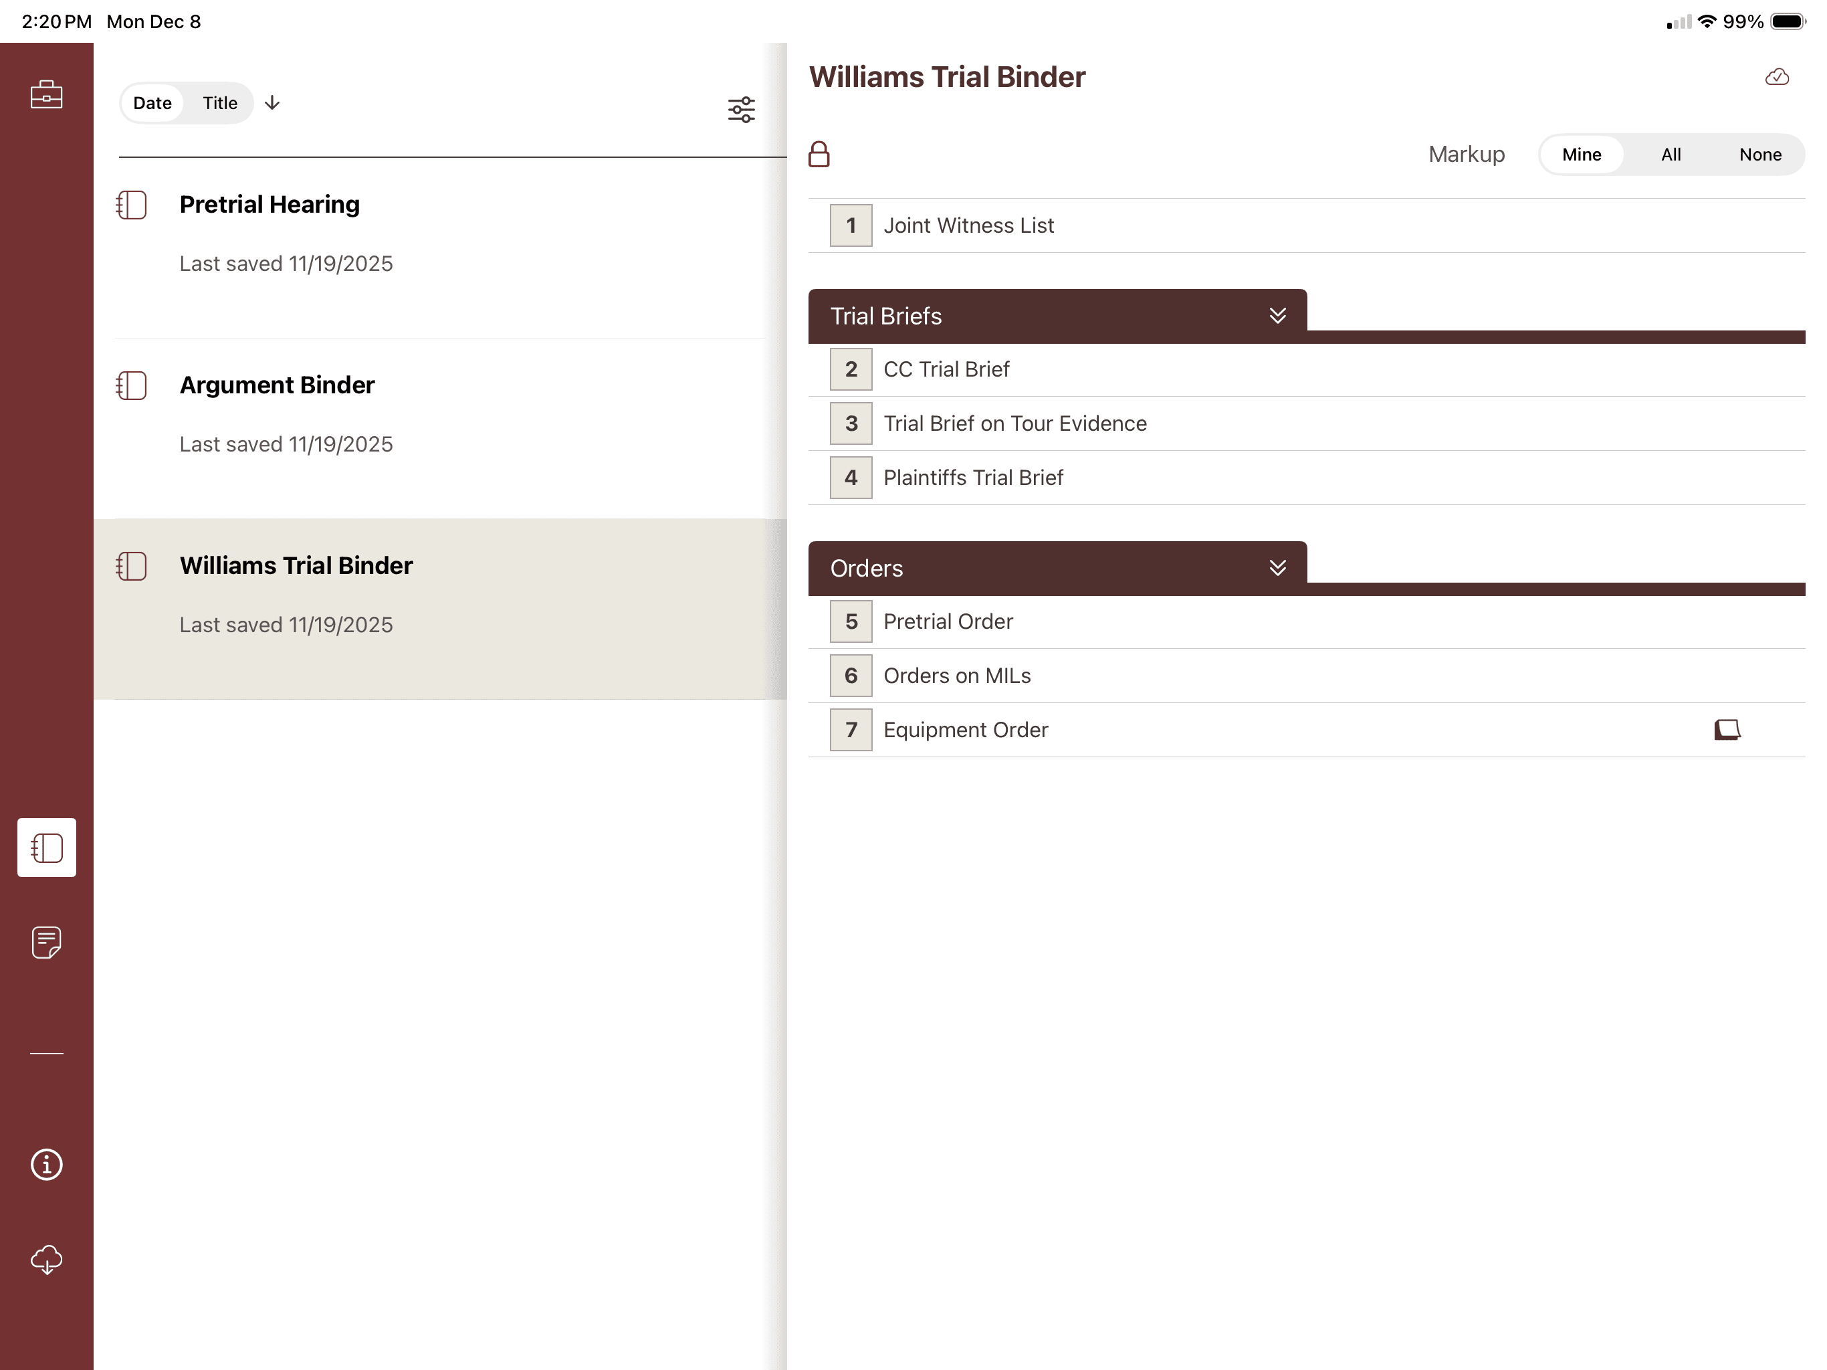Collapse the Orders section chevron
This screenshot has width=1827, height=1370.
(x=1277, y=568)
